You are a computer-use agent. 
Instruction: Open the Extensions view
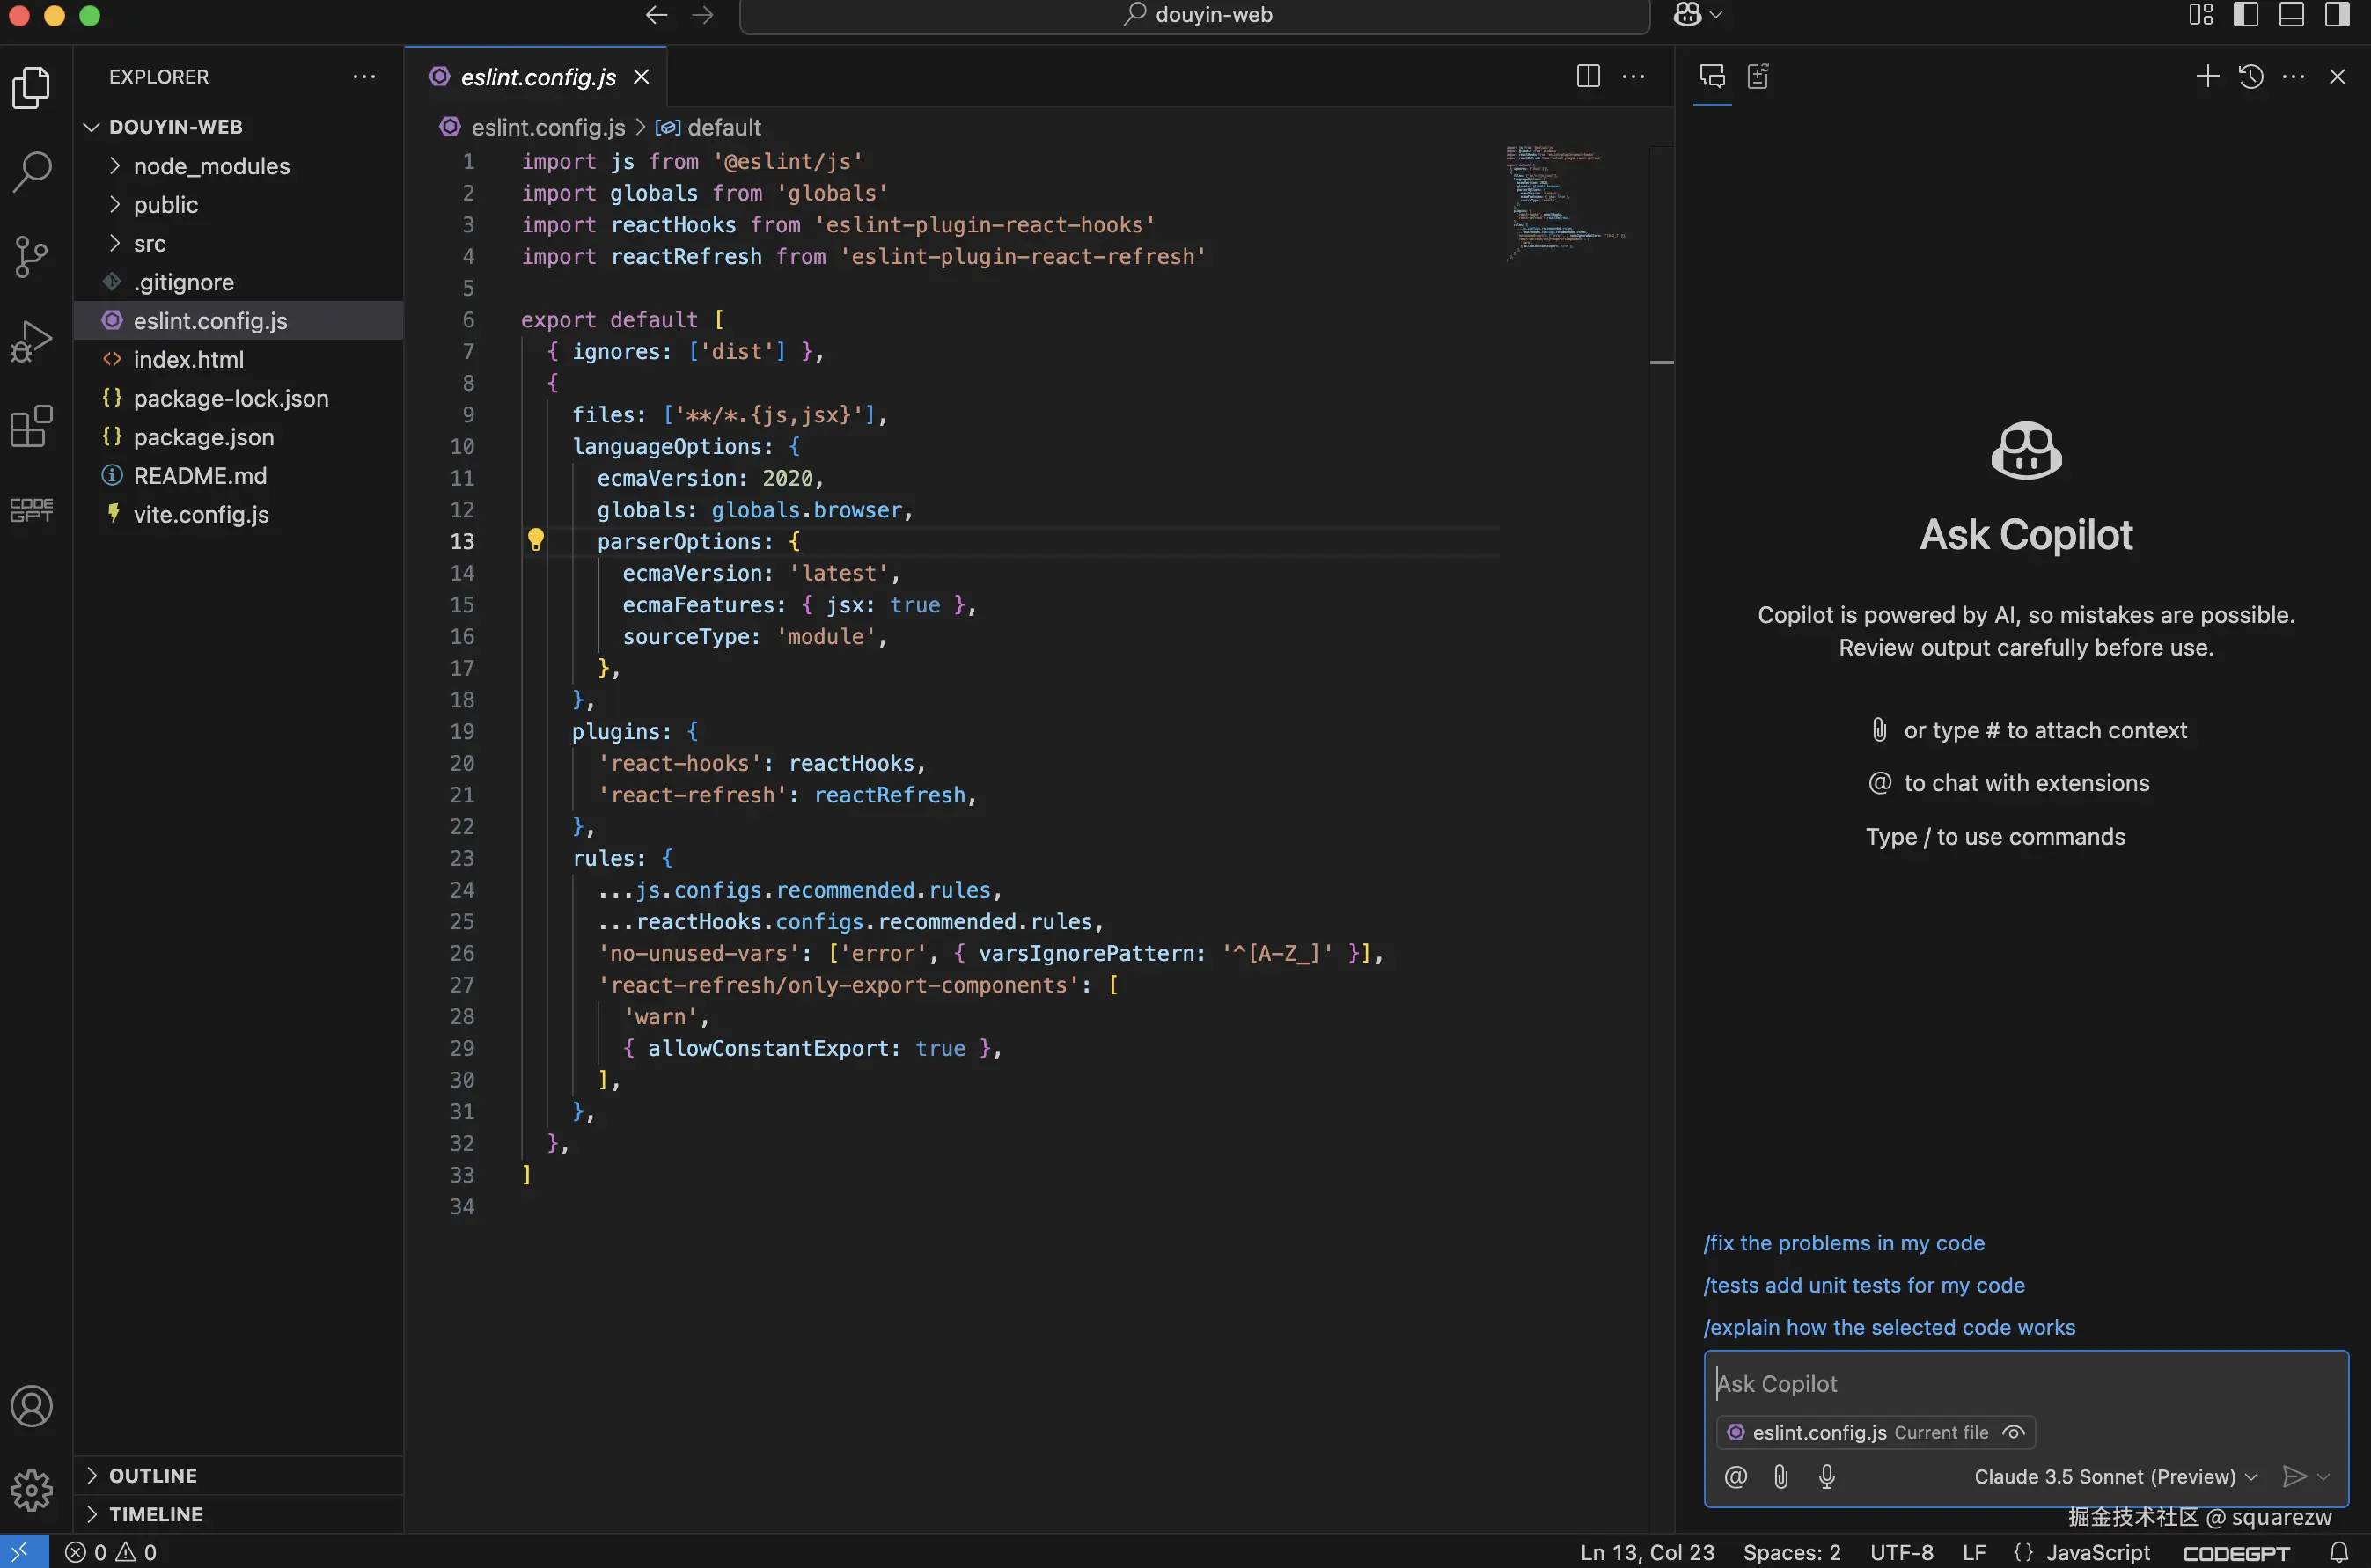click(x=32, y=427)
